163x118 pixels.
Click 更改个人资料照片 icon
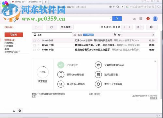coord(98,84)
